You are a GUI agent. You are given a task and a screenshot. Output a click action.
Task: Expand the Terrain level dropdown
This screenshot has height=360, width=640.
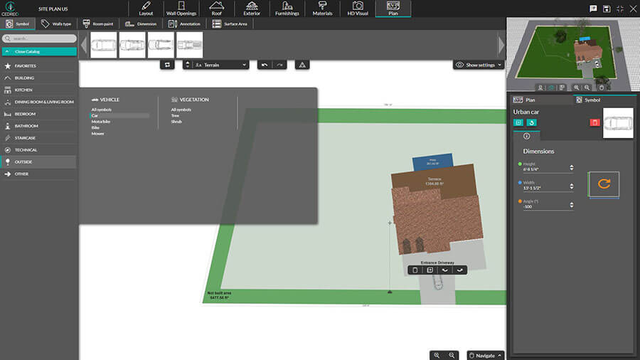click(x=216, y=65)
